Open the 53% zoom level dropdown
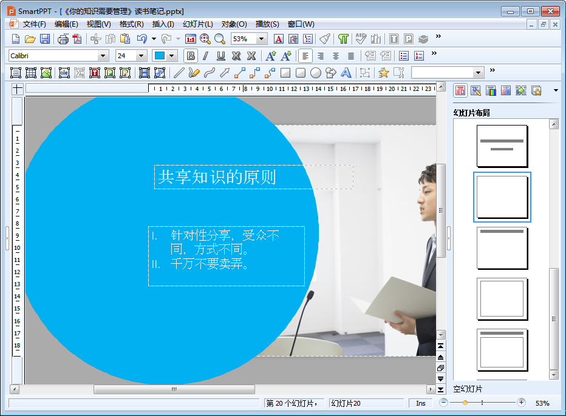The height and width of the screenshot is (416, 566). (262, 39)
